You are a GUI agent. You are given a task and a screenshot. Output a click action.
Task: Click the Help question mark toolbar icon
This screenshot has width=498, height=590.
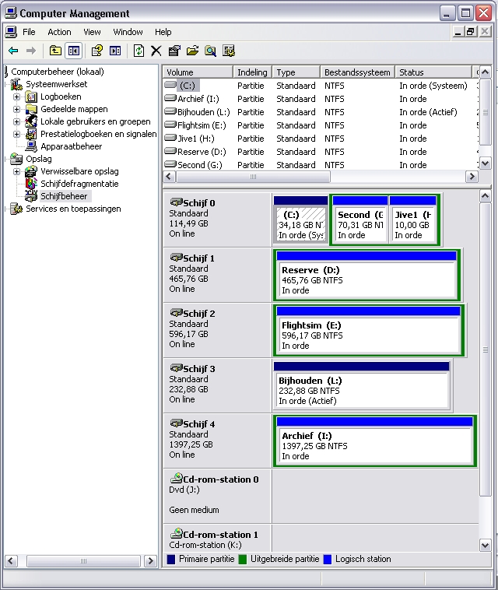point(97,51)
